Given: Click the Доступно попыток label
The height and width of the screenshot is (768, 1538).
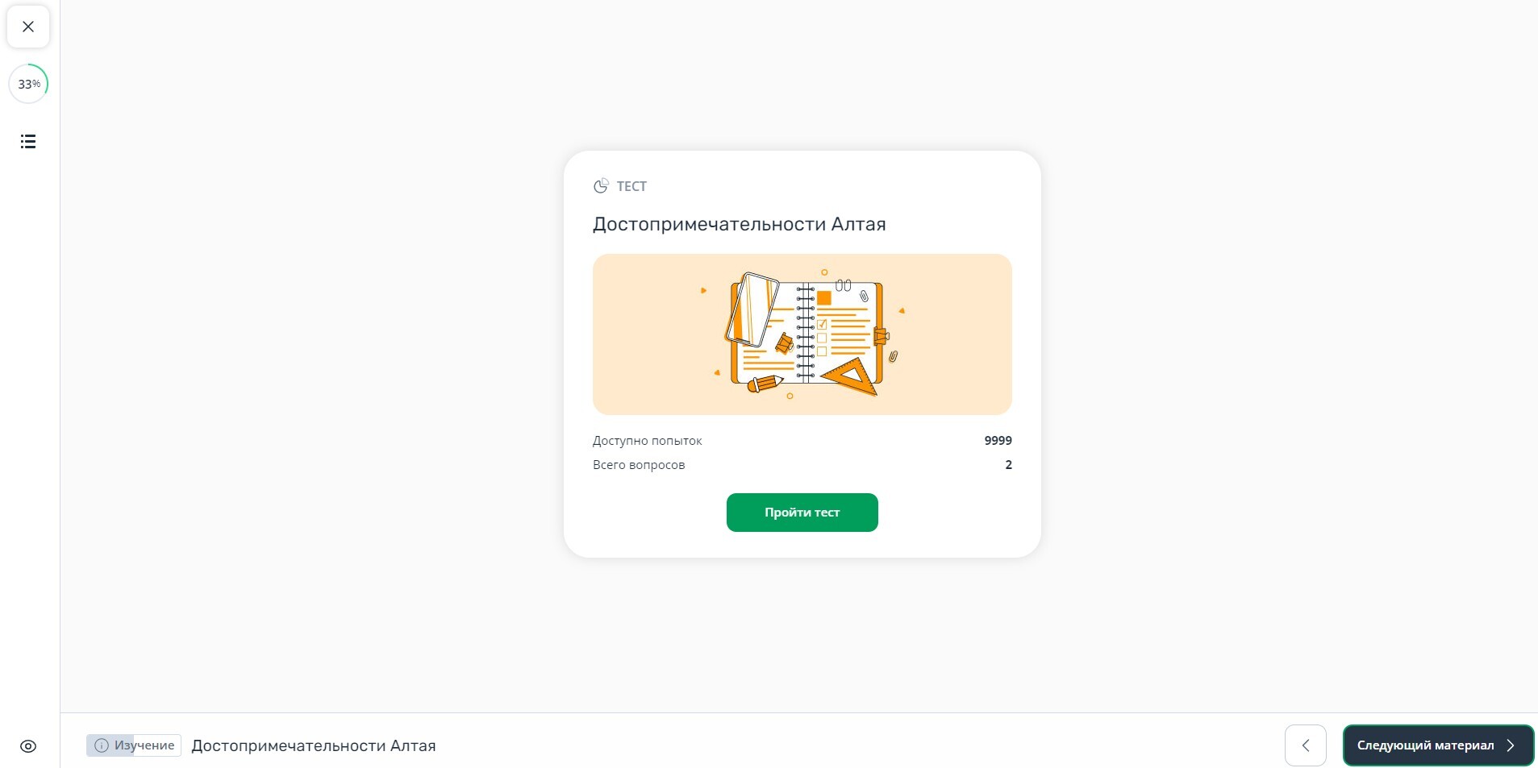Looking at the screenshot, I should (648, 441).
